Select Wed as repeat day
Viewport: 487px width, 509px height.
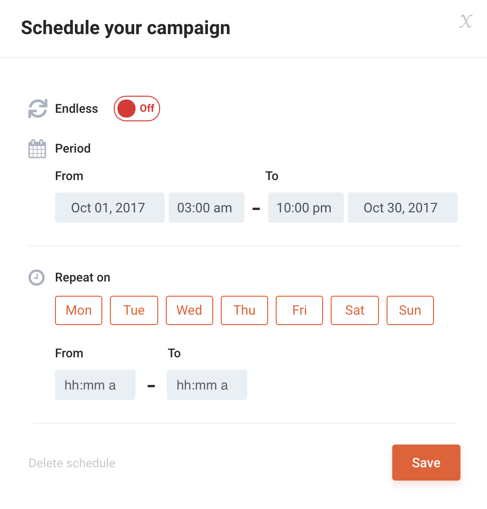click(189, 310)
